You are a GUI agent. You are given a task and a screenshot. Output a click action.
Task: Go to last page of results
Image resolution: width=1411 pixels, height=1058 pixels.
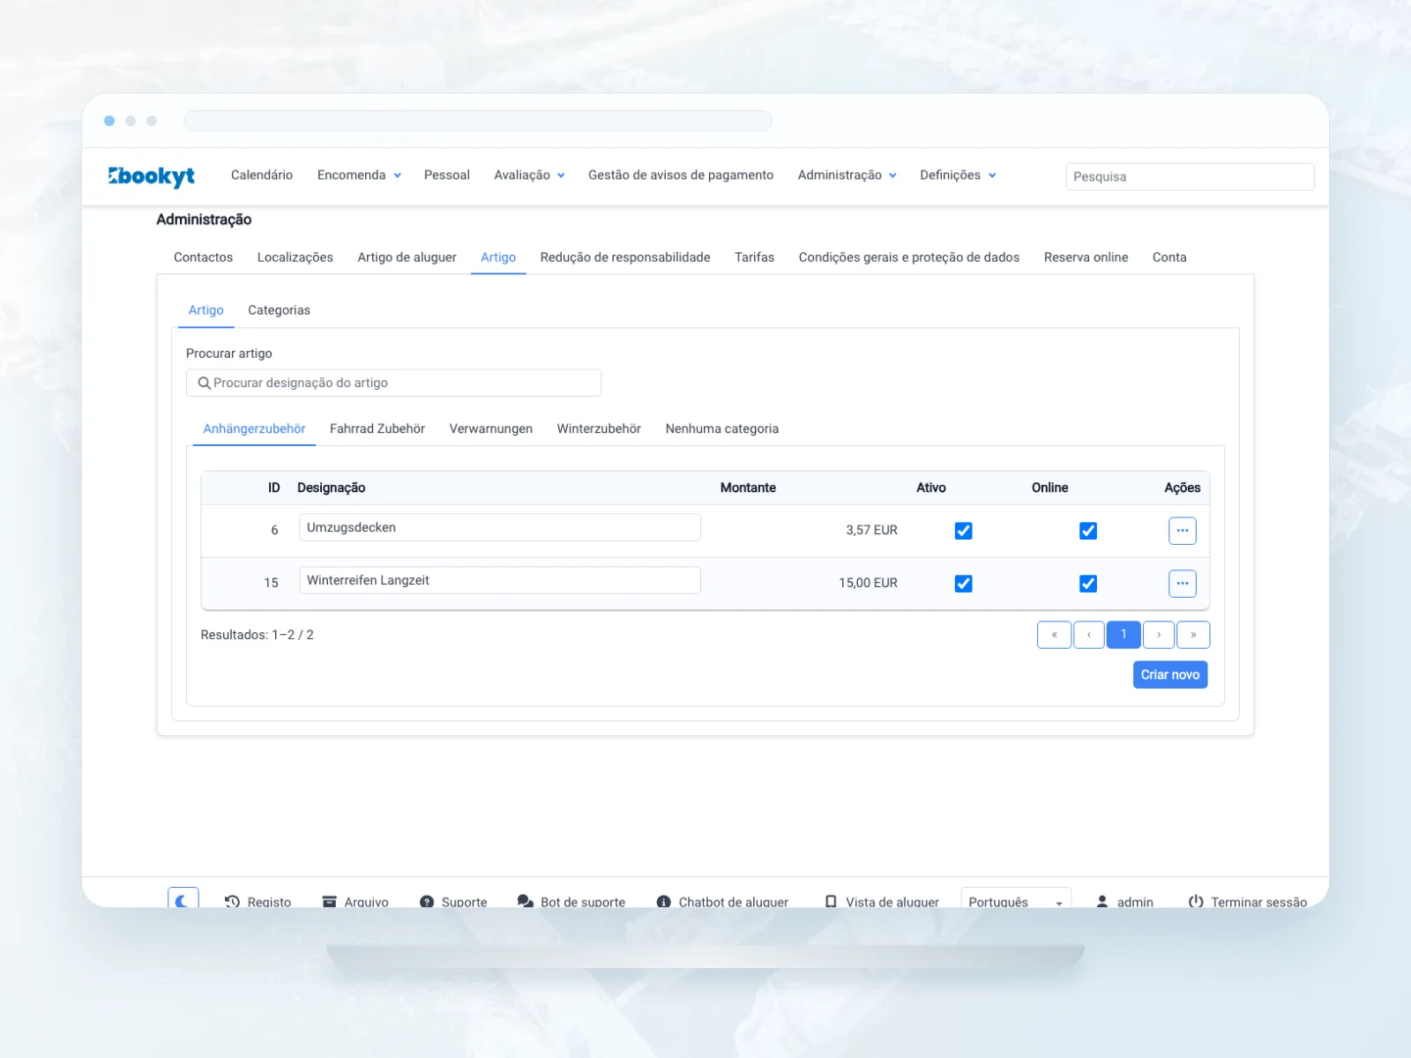[1193, 635]
